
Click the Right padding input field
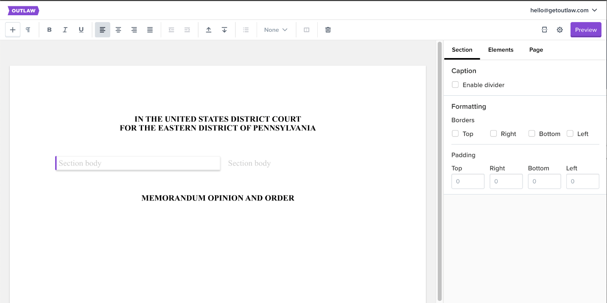point(506,181)
